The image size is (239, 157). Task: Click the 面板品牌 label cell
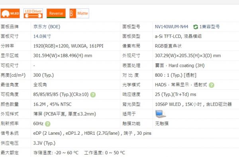pyautogui.click(x=10, y=27)
